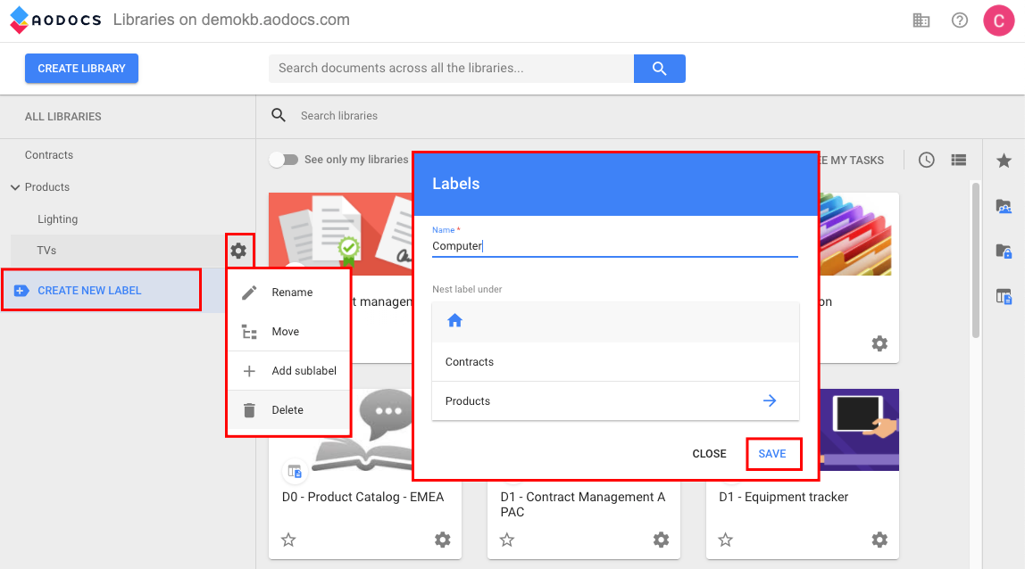Select the TVs sublabel
Viewport: 1025px width, 569px height.
point(46,251)
